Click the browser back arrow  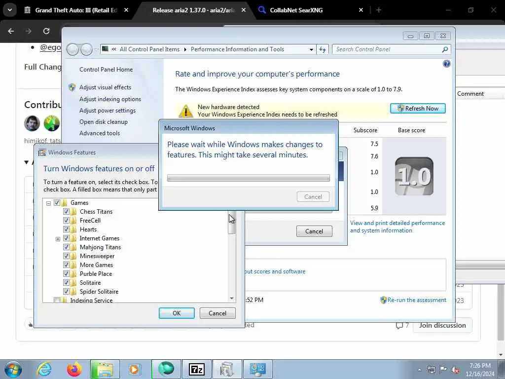pyautogui.click(x=11, y=31)
